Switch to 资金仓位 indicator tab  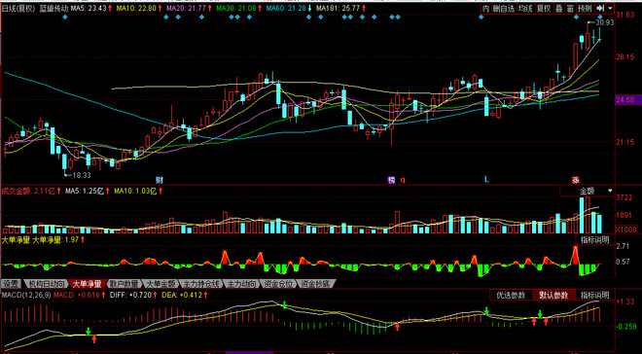(x=278, y=283)
